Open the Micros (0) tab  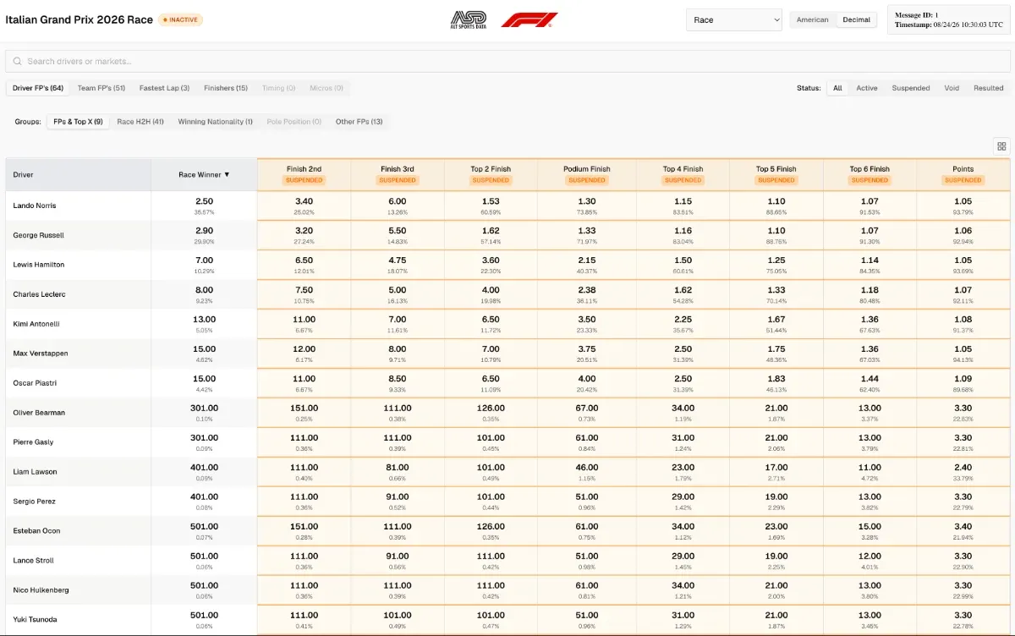tap(326, 88)
